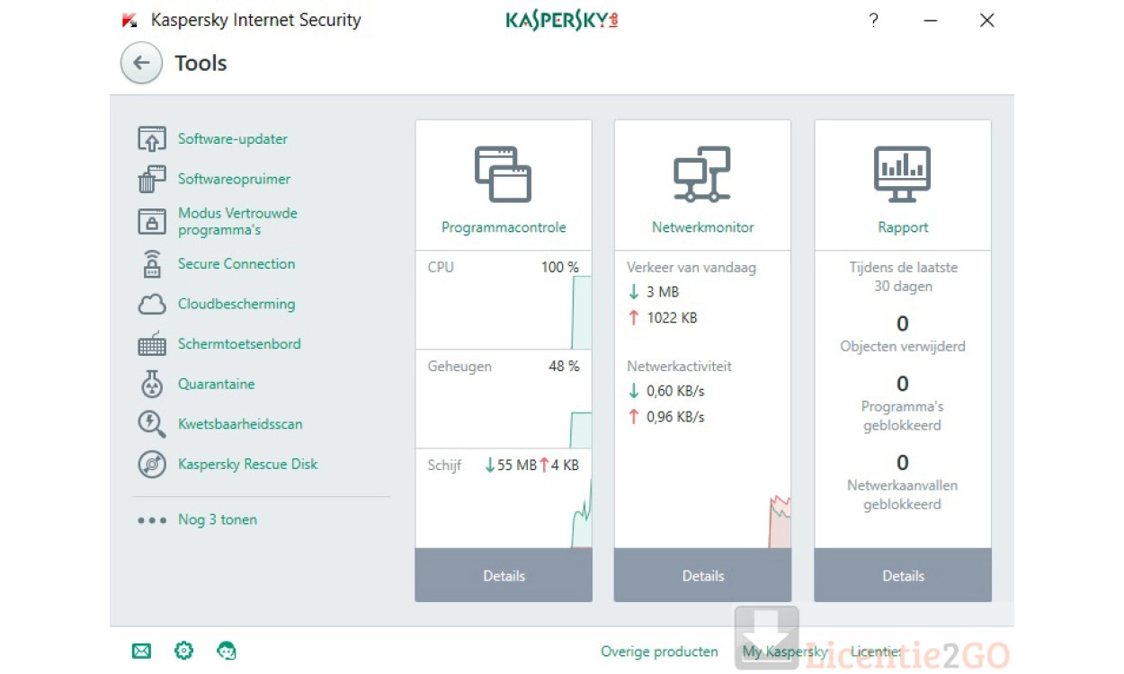Viewport: 1124px width, 674px height.
Task: Click the Kaspersky Rescue Disk icon
Action: click(x=152, y=465)
